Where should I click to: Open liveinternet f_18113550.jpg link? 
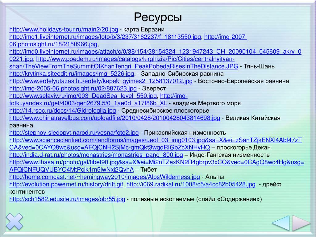point(105,37)
